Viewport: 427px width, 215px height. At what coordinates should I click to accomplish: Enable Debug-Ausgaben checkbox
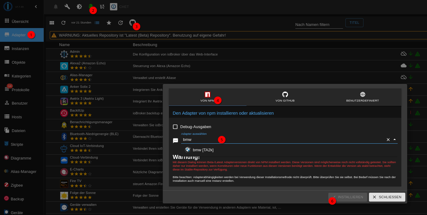coord(175,127)
